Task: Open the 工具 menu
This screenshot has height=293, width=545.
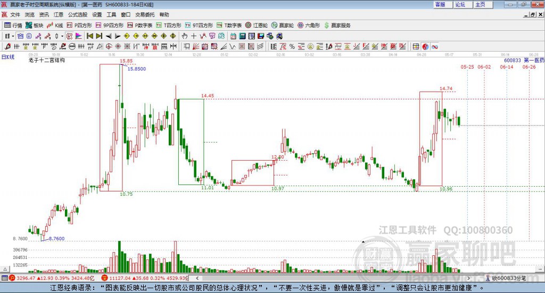Action: point(111,14)
